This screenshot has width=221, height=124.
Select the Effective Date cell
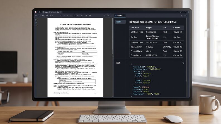coord(137,43)
